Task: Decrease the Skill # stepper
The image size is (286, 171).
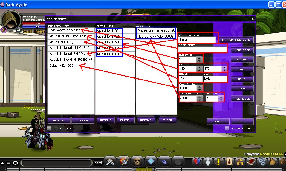Action: click(221, 100)
